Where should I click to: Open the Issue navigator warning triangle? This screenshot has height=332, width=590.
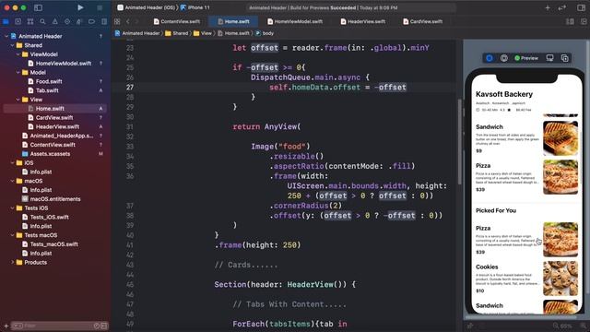[x=55, y=21]
